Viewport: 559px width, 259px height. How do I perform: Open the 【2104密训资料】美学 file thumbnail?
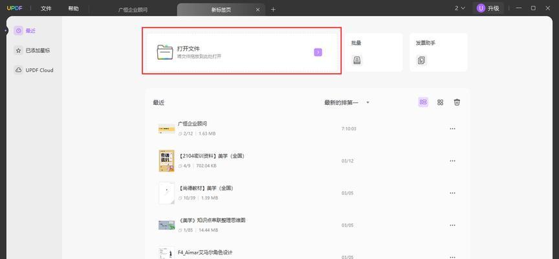[166, 161]
